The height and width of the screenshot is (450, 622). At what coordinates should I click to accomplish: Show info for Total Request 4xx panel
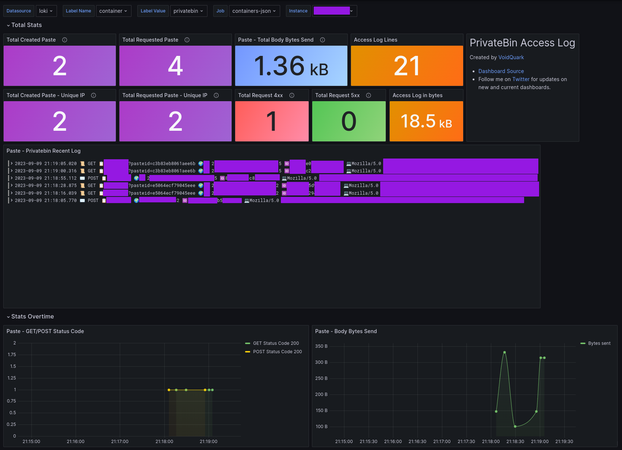292,95
